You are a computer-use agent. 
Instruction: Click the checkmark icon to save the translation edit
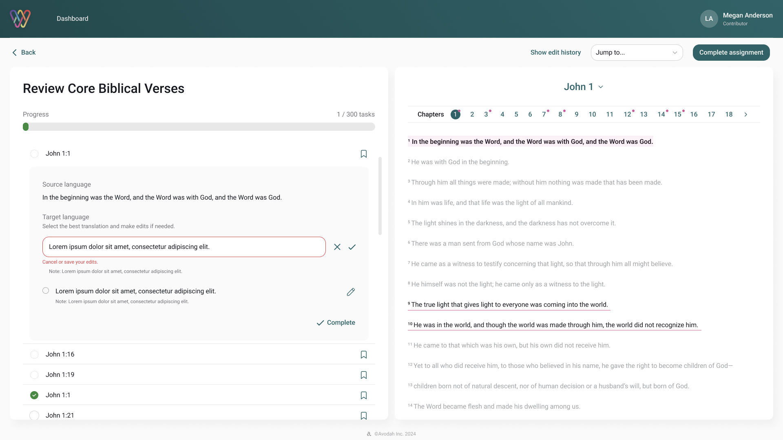(352, 247)
